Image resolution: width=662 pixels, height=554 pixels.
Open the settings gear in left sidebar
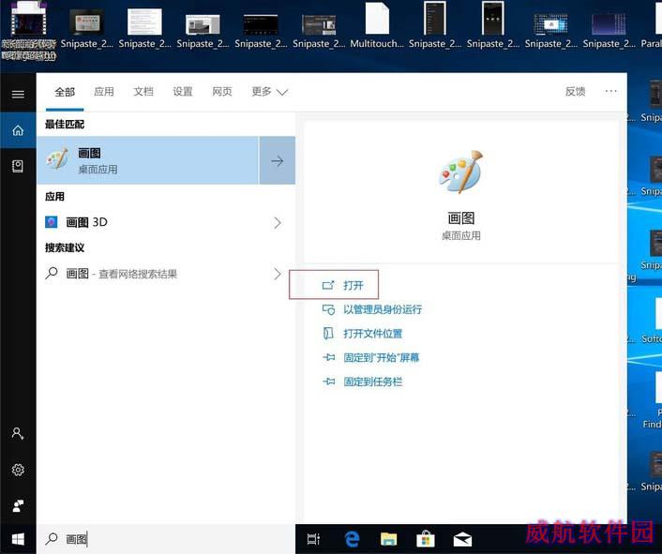point(18,470)
